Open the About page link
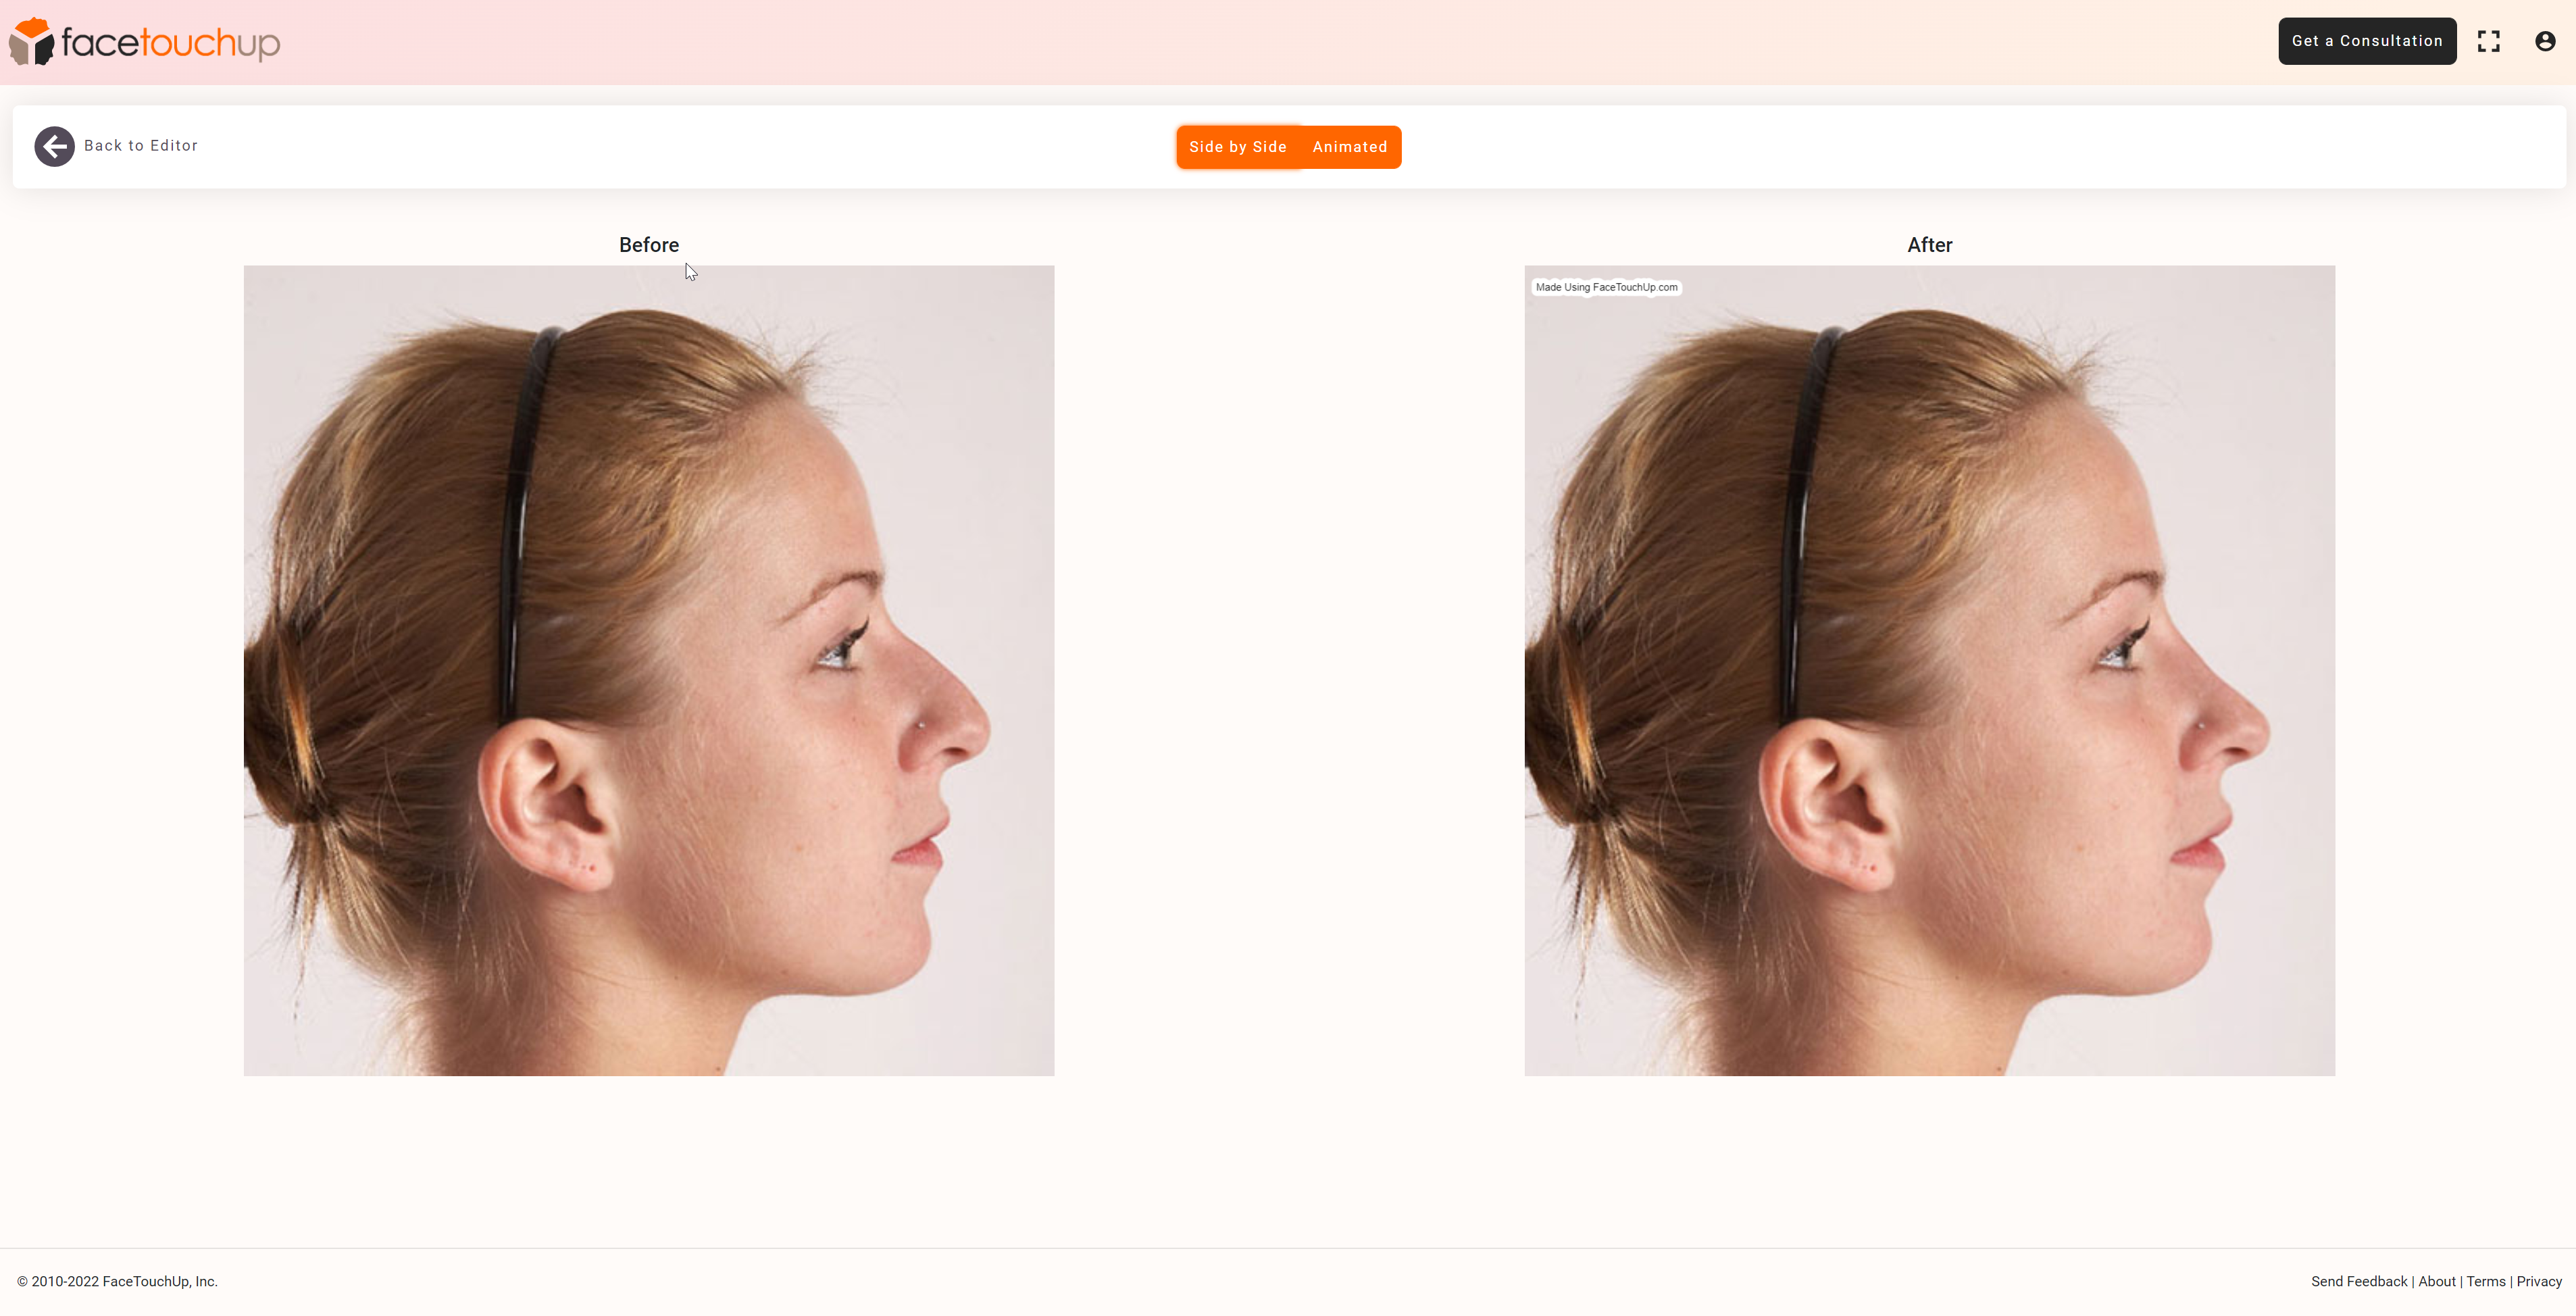Viewport: 2576px width, 1316px height. coord(2436,1281)
